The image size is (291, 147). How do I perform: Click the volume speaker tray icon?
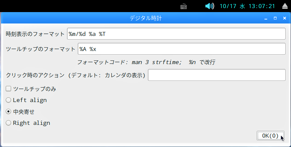[209, 6]
